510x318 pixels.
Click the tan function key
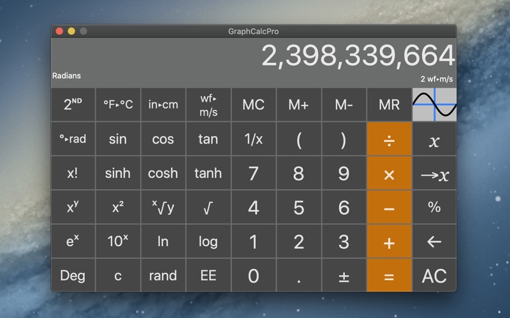208,139
